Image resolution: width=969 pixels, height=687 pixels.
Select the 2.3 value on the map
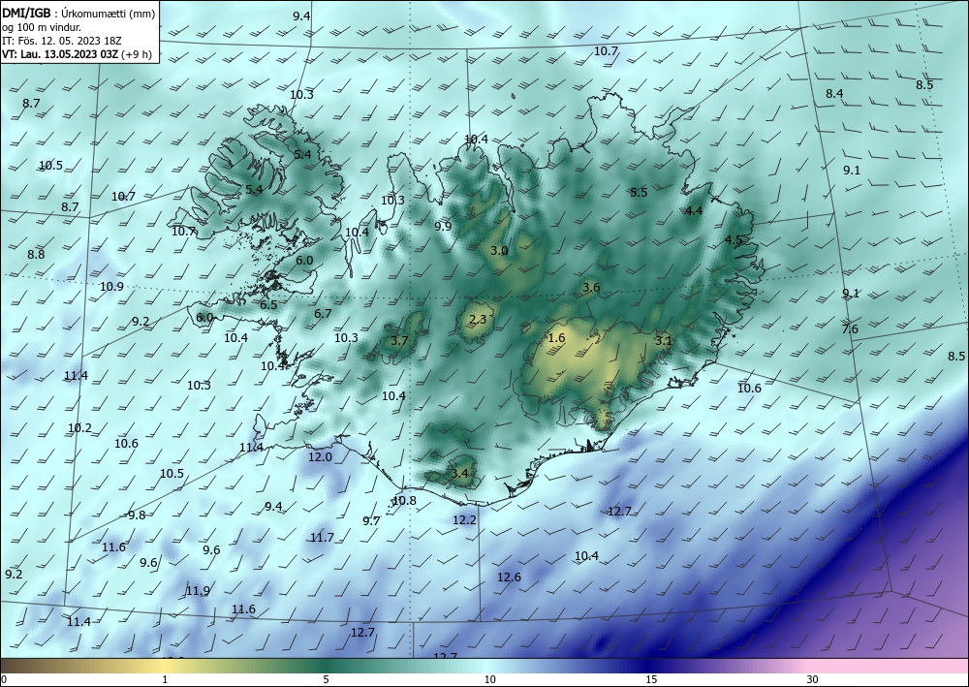pyautogui.click(x=478, y=320)
